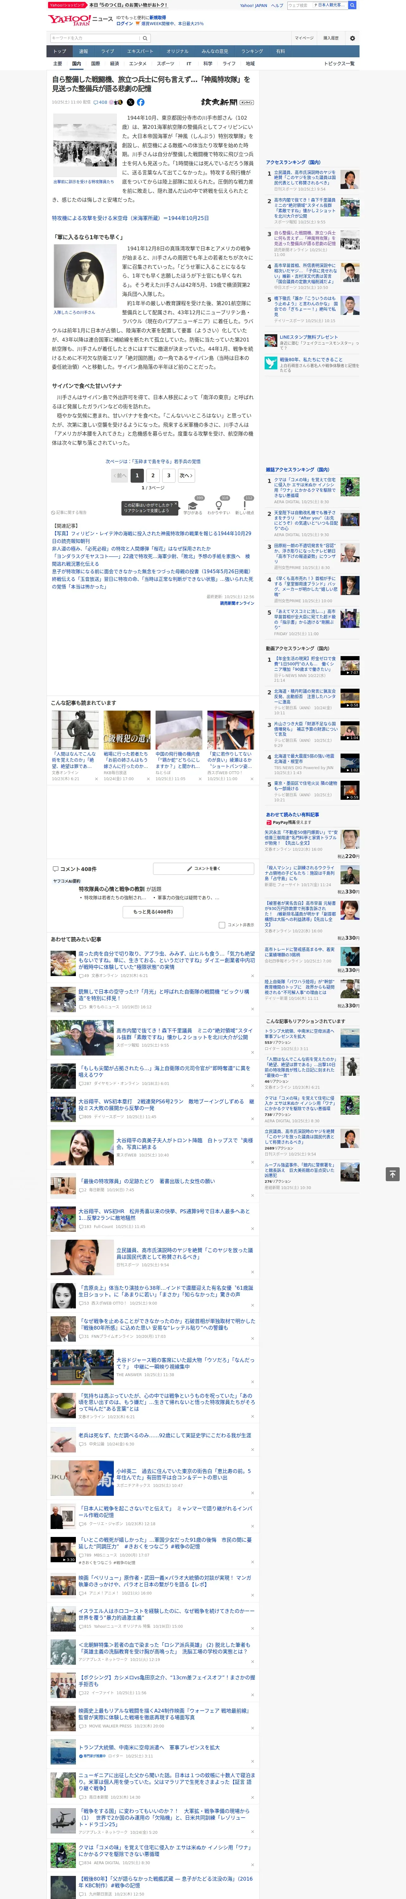Open the comment count 408 icon

pos(100,103)
